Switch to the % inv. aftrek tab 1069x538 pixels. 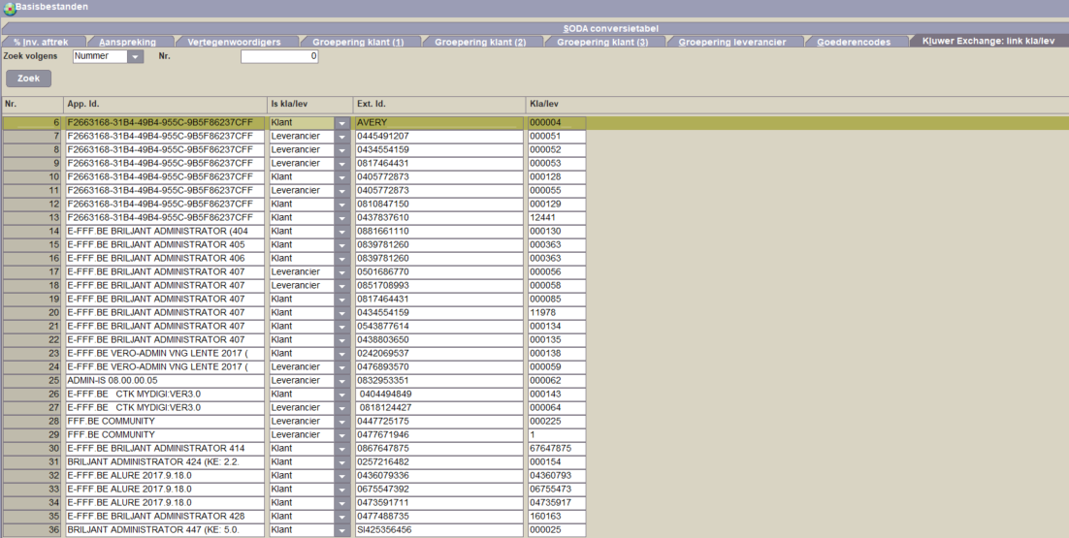tap(41, 42)
